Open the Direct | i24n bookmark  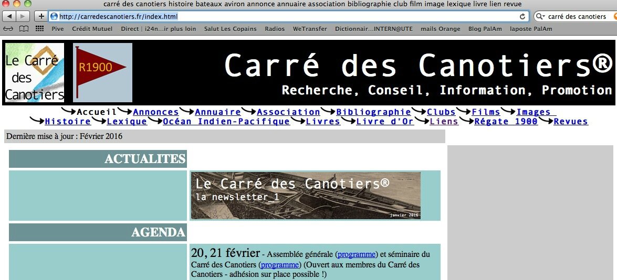[x=158, y=29]
